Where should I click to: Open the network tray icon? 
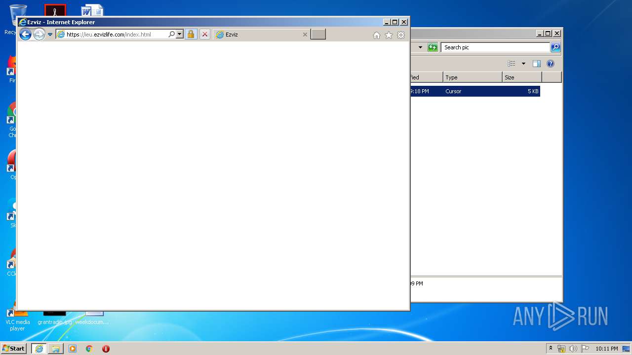click(x=561, y=349)
